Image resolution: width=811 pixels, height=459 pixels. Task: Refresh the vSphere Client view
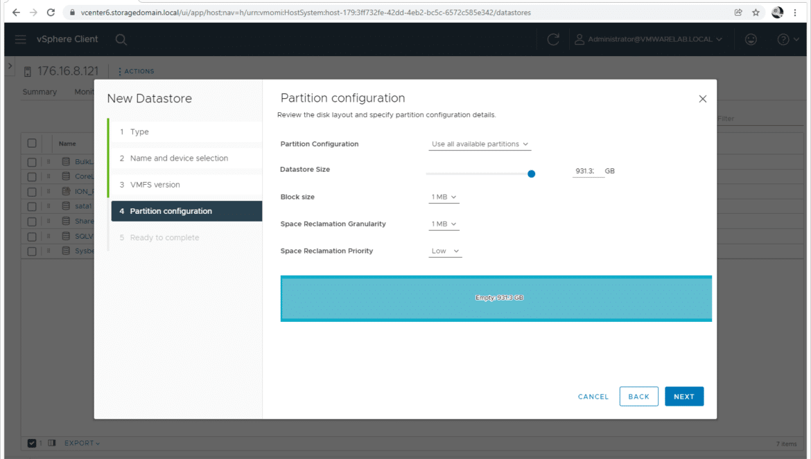[553, 39]
